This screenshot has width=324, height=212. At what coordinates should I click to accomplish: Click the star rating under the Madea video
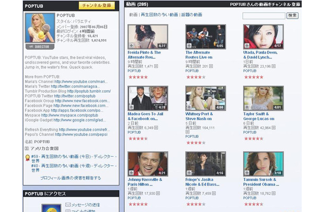(x=138, y=138)
